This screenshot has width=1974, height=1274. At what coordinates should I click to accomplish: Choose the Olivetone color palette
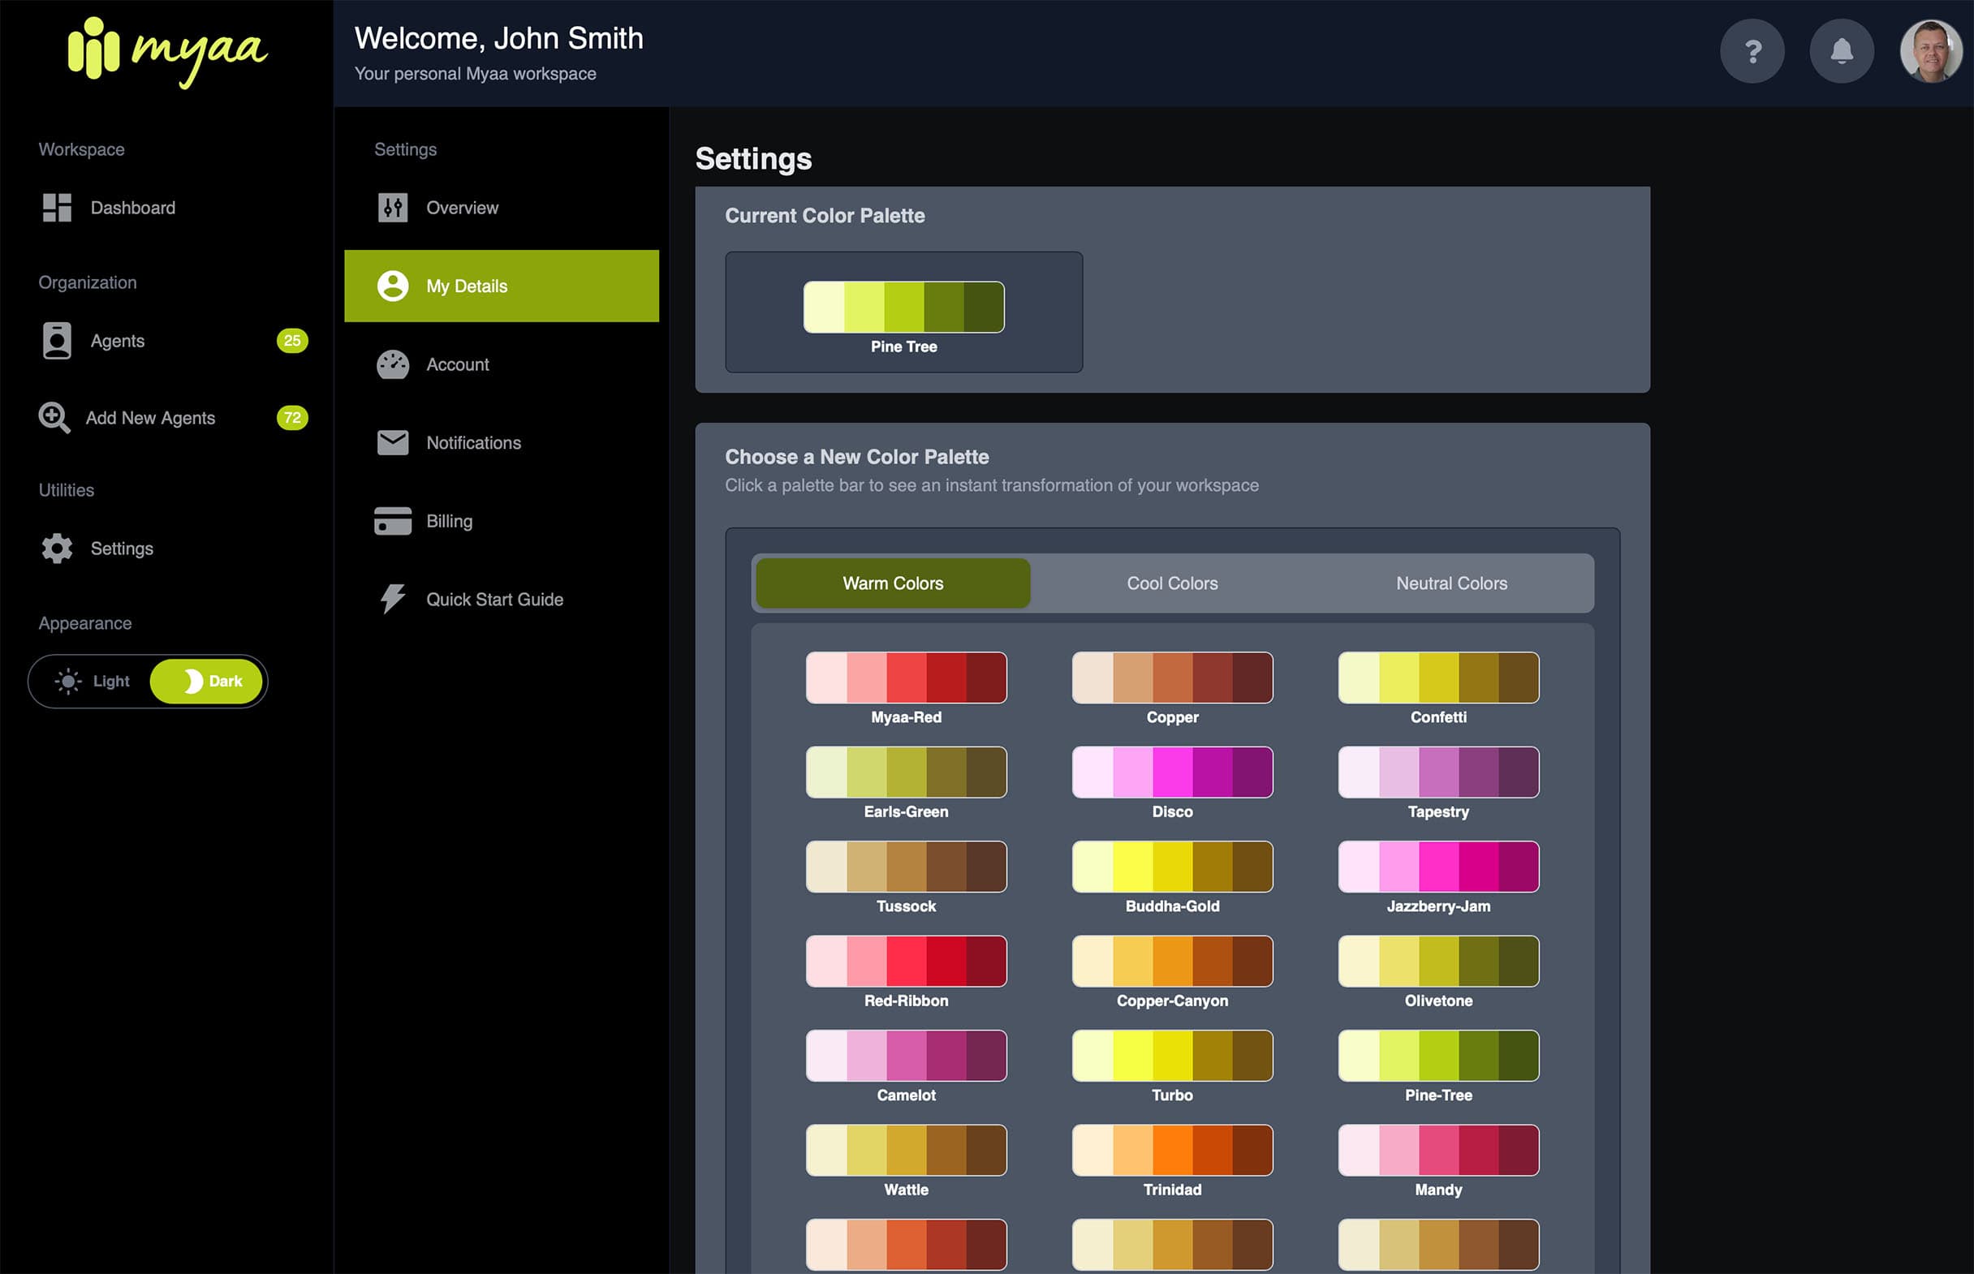(1439, 961)
